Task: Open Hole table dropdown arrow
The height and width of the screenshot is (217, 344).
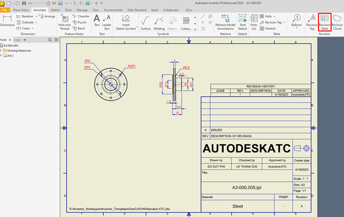Action: coord(274,16)
